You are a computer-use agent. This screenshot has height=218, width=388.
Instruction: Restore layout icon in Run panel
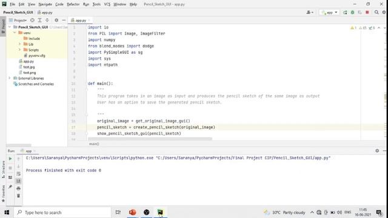click(x=10, y=177)
